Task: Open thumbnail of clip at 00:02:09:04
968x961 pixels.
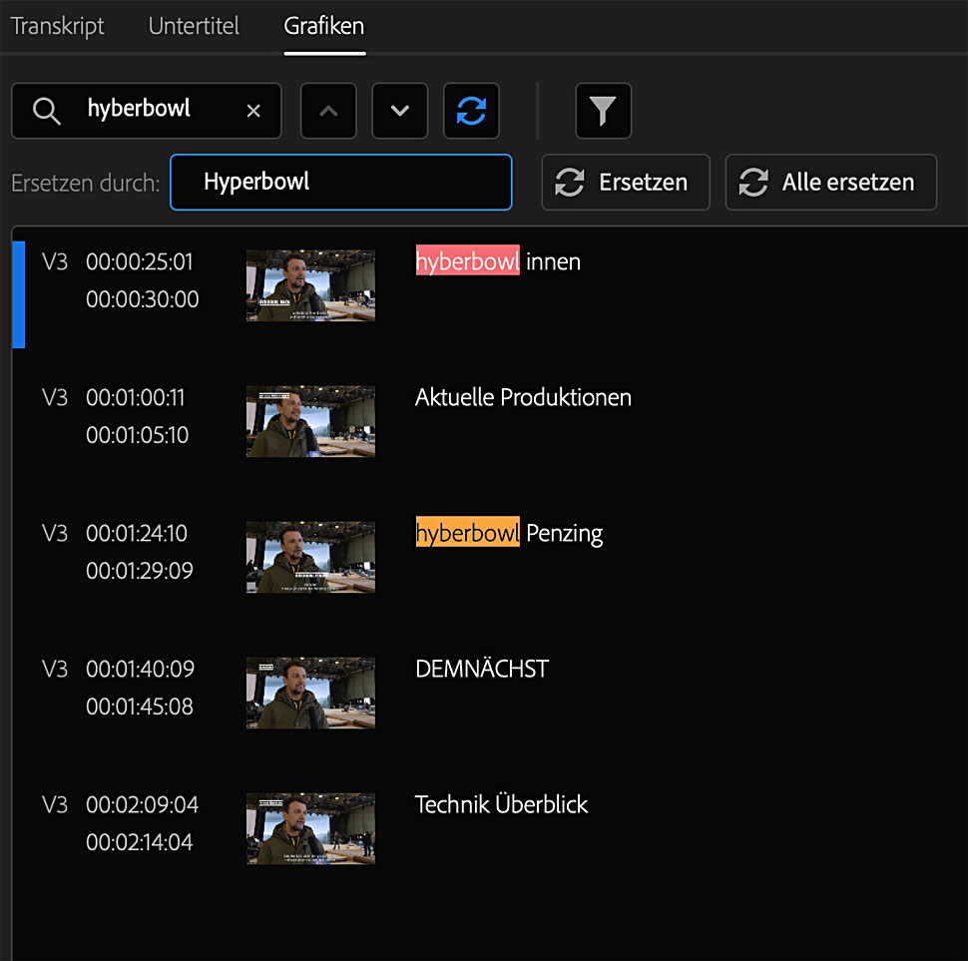Action: click(310, 828)
